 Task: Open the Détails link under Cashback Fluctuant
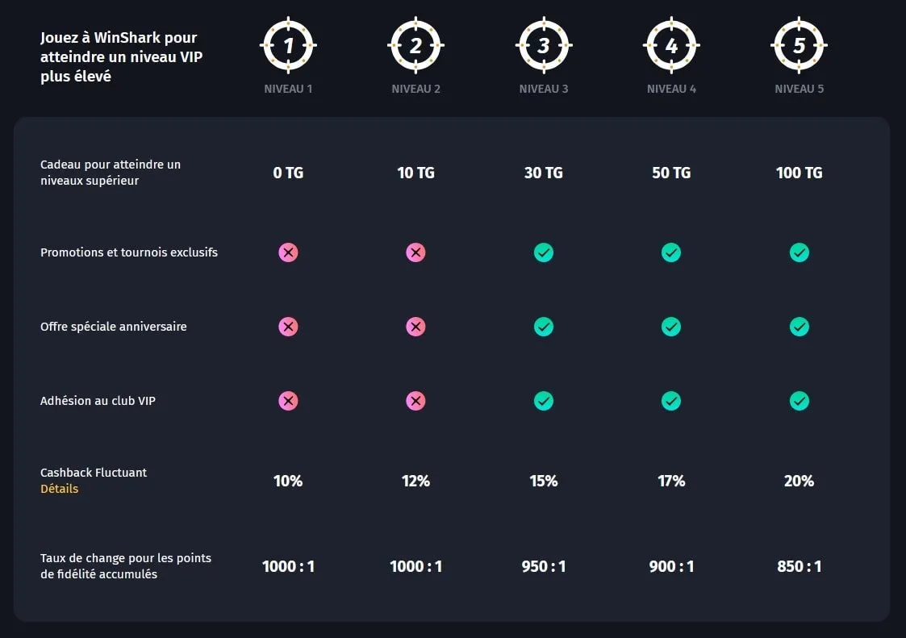click(59, 489)
